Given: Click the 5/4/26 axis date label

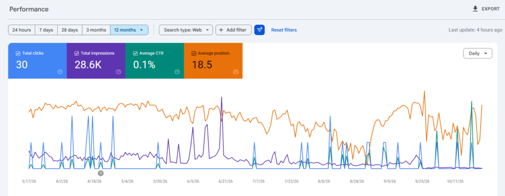Looking at the screenshot, I should click(x=127, y=182).
